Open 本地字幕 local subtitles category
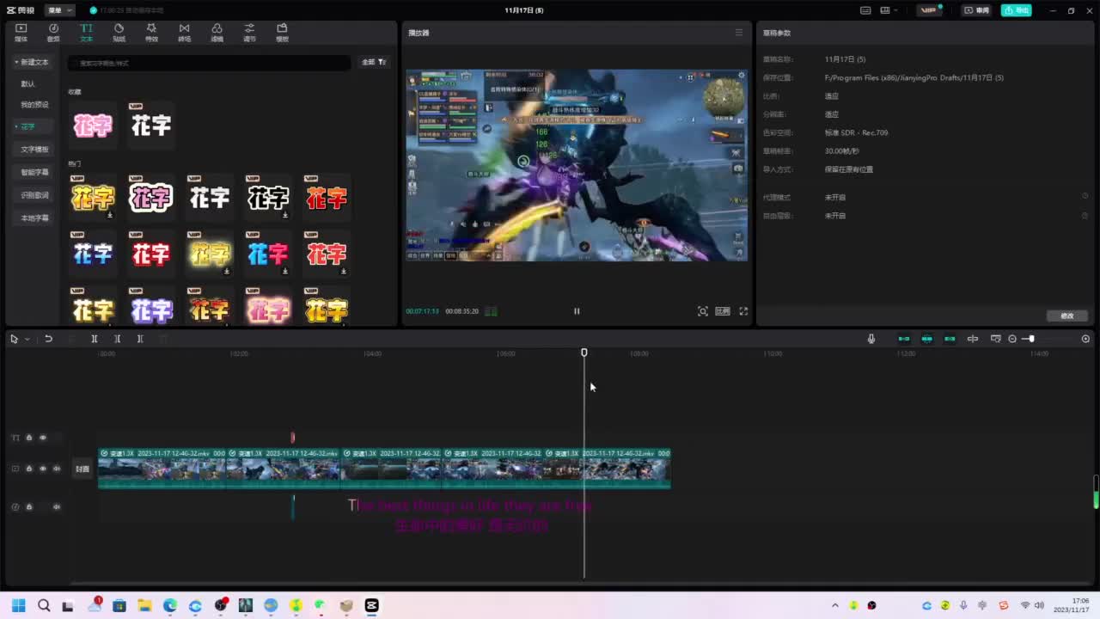Image resolution: width=1100 pixels, height=619 pixels. pyautogui.click(x=34, y=218)
